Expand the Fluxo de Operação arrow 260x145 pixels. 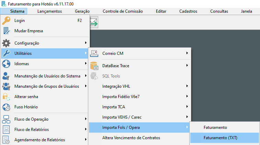[86, 119]
